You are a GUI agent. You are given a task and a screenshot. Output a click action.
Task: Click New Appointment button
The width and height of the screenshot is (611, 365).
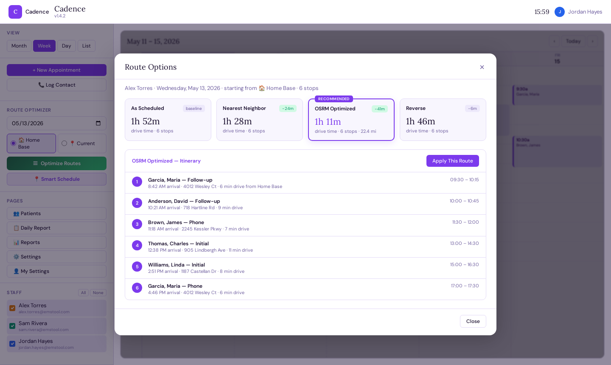[x=56, y=70]
